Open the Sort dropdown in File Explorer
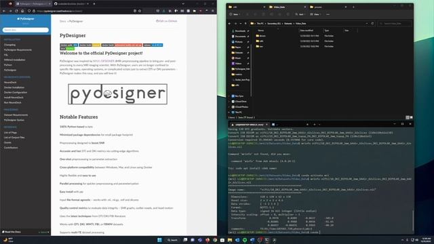The image size is (434, 244). coord(300,14)
